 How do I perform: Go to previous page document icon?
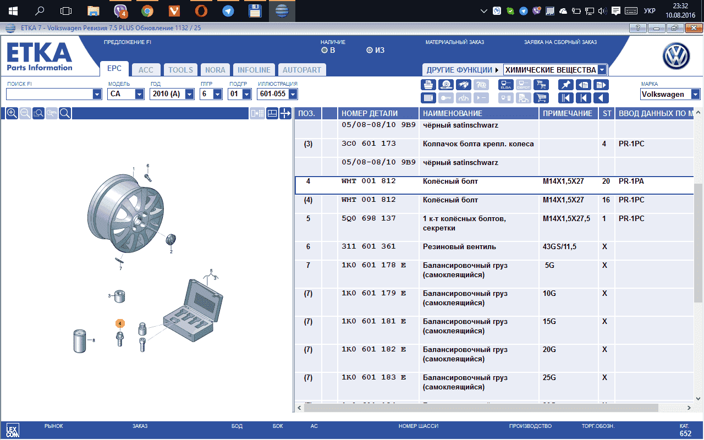tap(583, 85)
